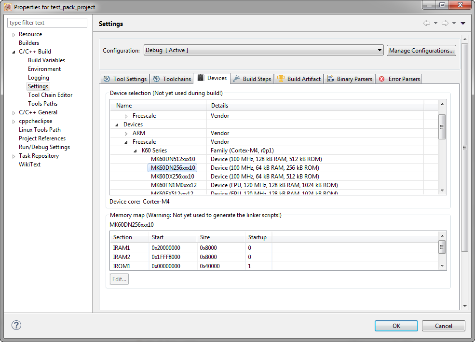Expand the ARM vendor node
Screen dimensions: 475x342
pos(126,133)
